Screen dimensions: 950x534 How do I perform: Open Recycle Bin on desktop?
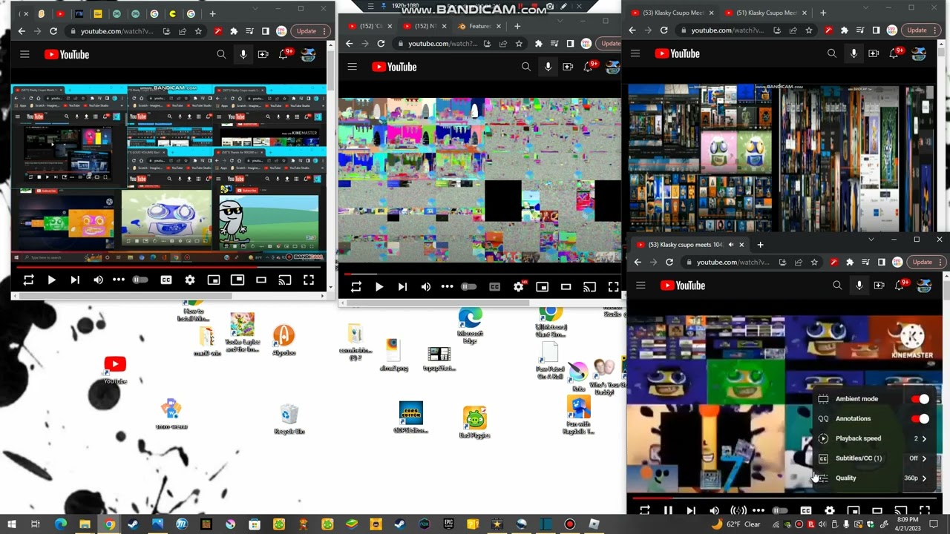coord(289,420)
